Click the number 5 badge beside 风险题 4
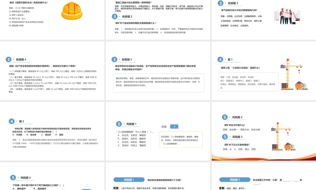The width and height of the screenshot is (316, 190). coord(13,177)
